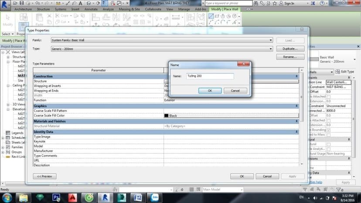
Task: Open the Select panel dropdown
Action: (7, 34)
